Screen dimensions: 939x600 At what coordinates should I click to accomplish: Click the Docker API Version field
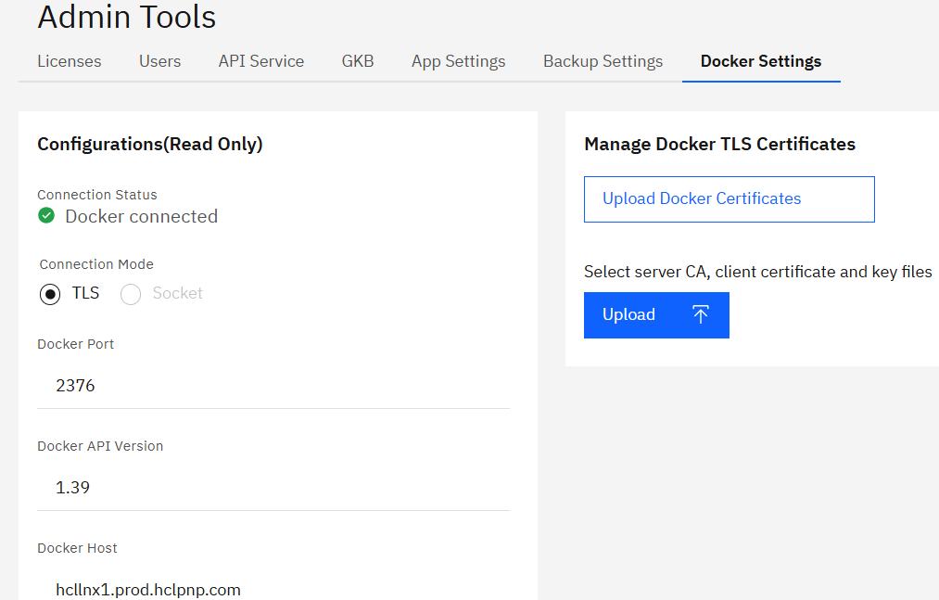pyautogui.click(x=273, y=487)
